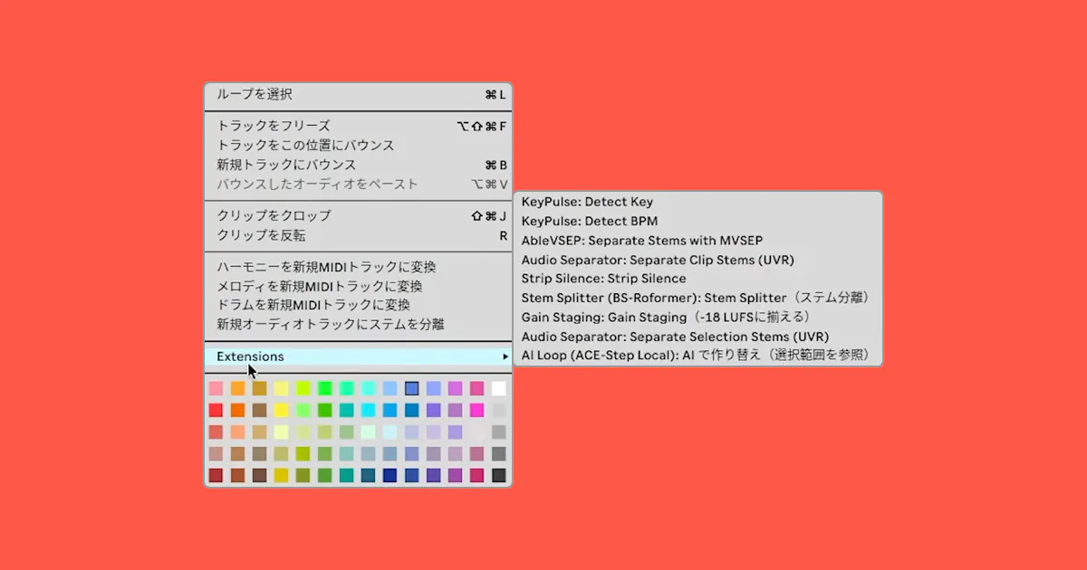This screenshot has height=570, width=1087.
Task: Select メロディを新規MIDIトラックに変換
Action: 358,286
